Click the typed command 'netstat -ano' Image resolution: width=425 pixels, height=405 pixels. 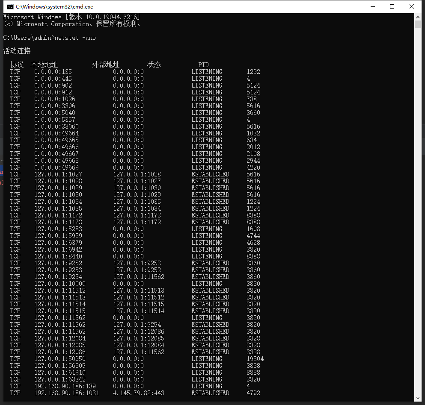point(75,38)
